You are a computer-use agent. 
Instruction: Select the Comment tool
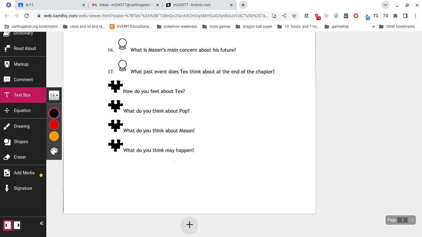[23, 80]
